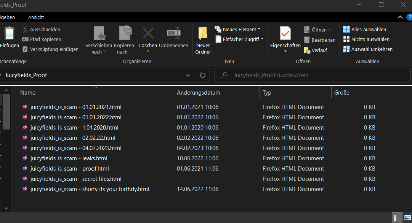This screenshot has height=223, width=412.
Task: Click the Löschen X icon
Action: [x=148, y=33]
